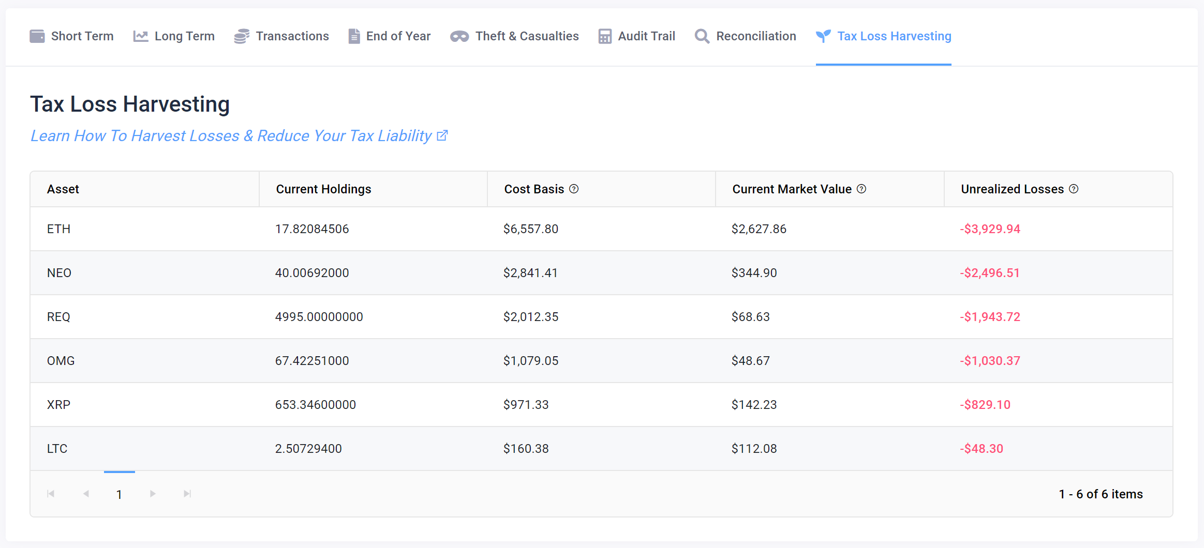The width and height of the screenshot is (1204, 548).
Task: Click cost basis $6,557.80
Action: (x=531, y=229)
